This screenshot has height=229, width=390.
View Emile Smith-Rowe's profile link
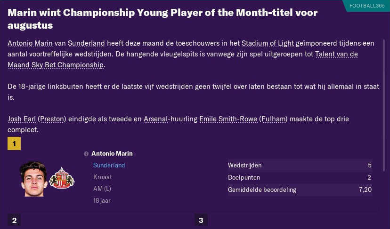point(228,119)
